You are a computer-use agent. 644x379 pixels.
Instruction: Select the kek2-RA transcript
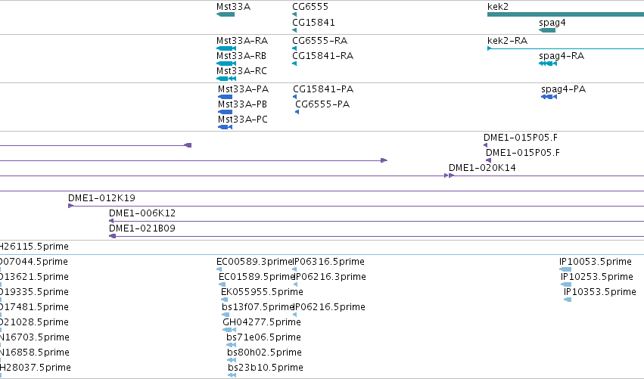coord(565,48)
